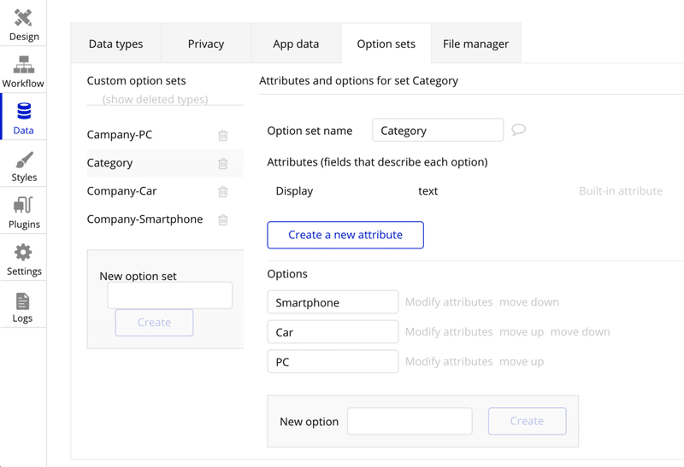Viewport: 684px width, 467px height.
Task: Open the Workflow section icon
Action: click(23, 65)
